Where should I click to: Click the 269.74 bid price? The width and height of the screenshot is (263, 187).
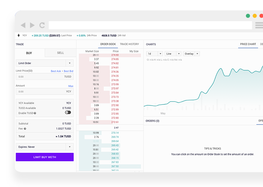[115, 137]
